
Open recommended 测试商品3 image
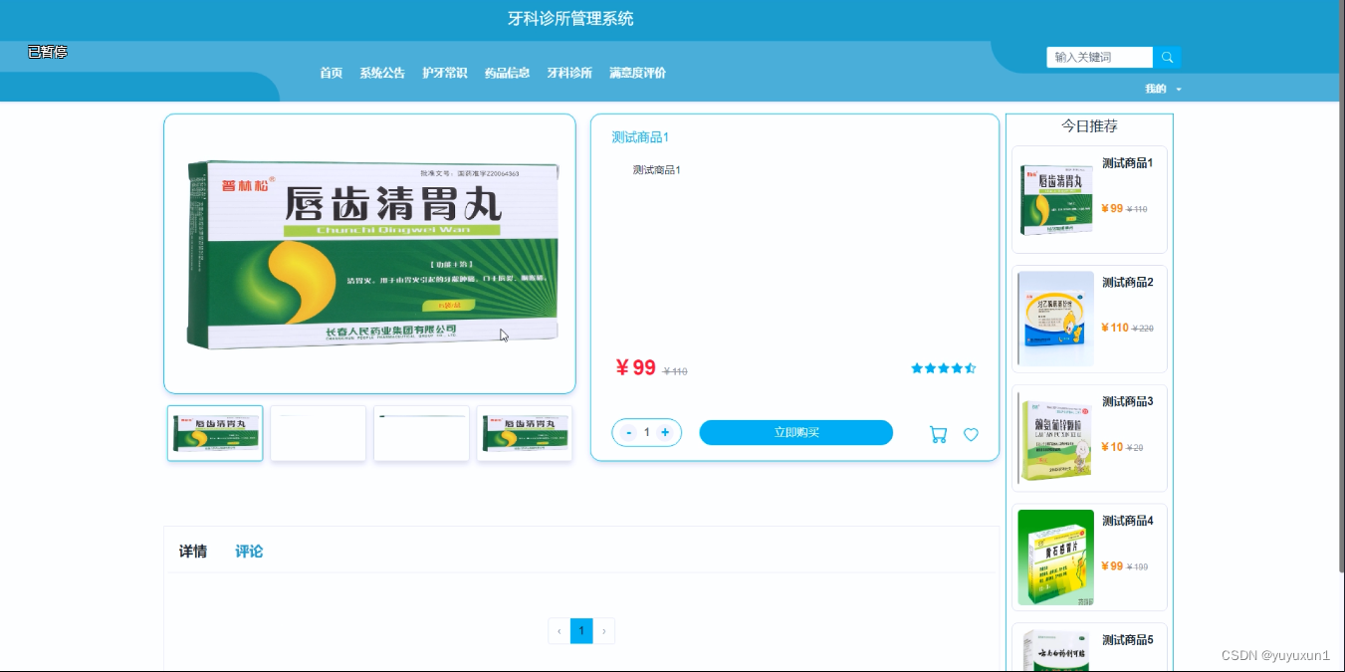click(x=1055, y=438)
